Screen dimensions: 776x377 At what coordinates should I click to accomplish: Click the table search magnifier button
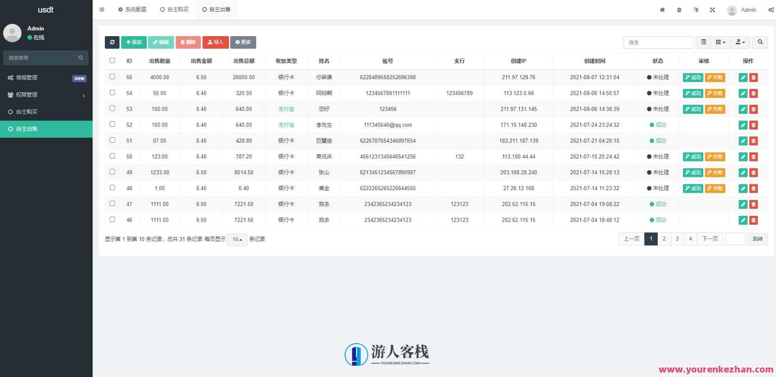[x=760, y=42]
